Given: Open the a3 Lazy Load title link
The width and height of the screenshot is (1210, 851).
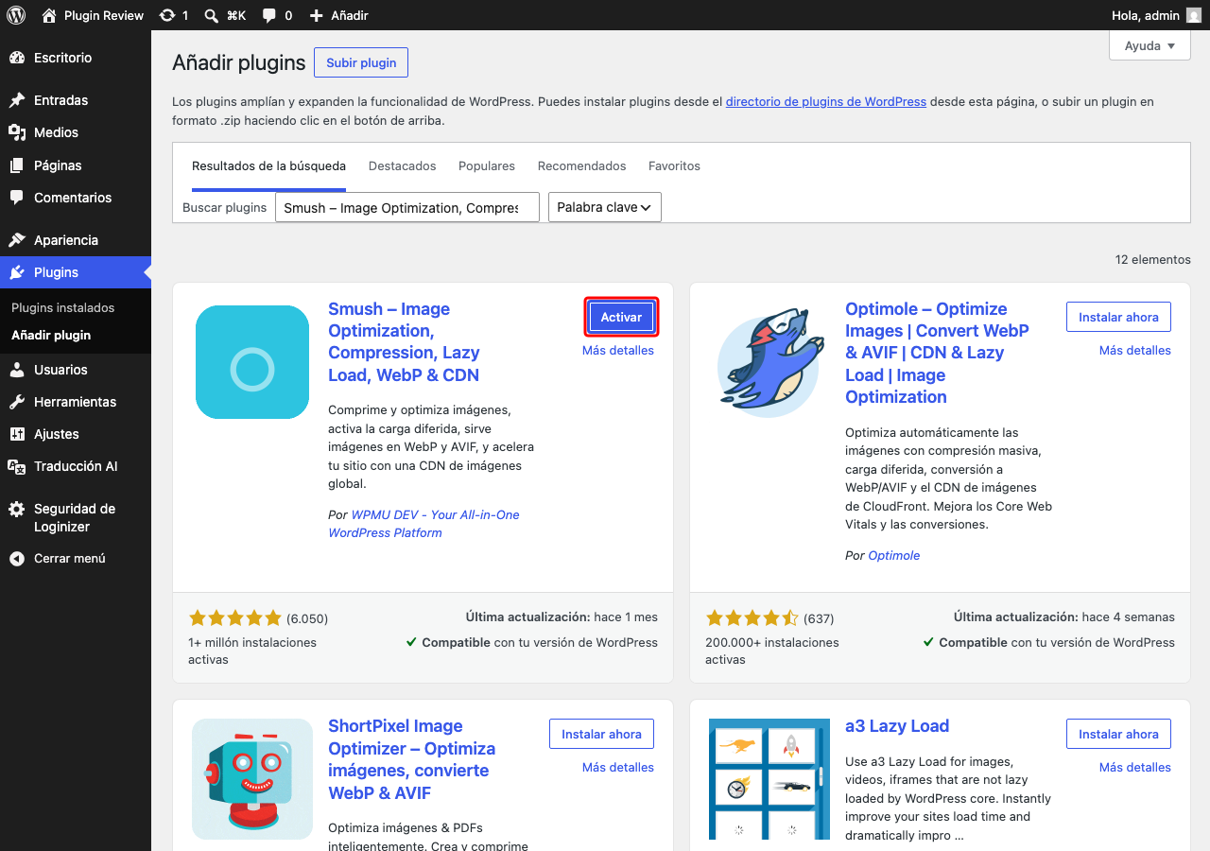Looking at the screenshot, I should tap(897, 726).
